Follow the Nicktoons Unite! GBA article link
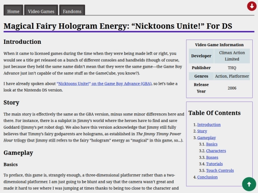 [104, 83]
